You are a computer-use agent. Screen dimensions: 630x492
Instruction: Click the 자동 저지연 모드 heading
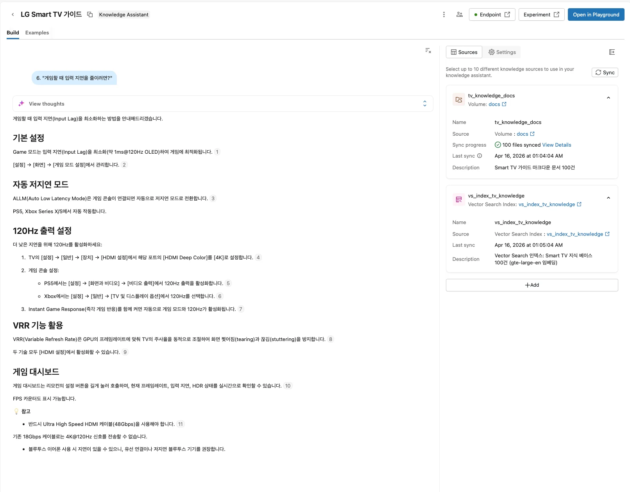pyautogui.click(x=41, y=184)
